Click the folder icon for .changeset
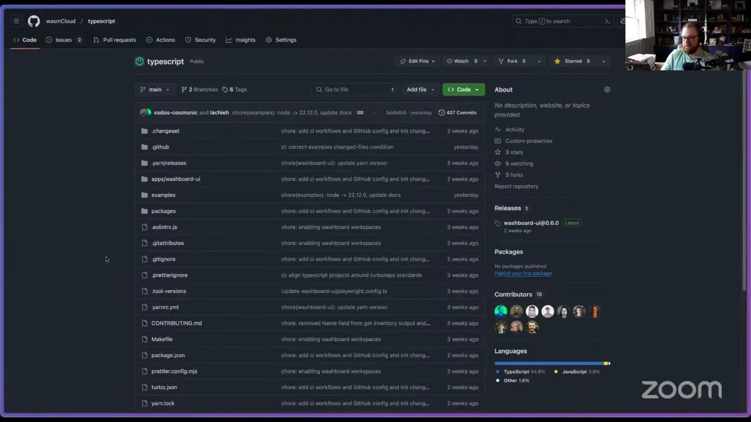The width and height of the screenshot is (751, 422). point(145,131)
